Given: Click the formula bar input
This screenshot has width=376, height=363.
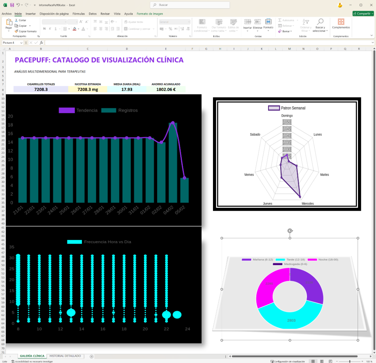Looking at the screenshot, I should pos(208,43).
